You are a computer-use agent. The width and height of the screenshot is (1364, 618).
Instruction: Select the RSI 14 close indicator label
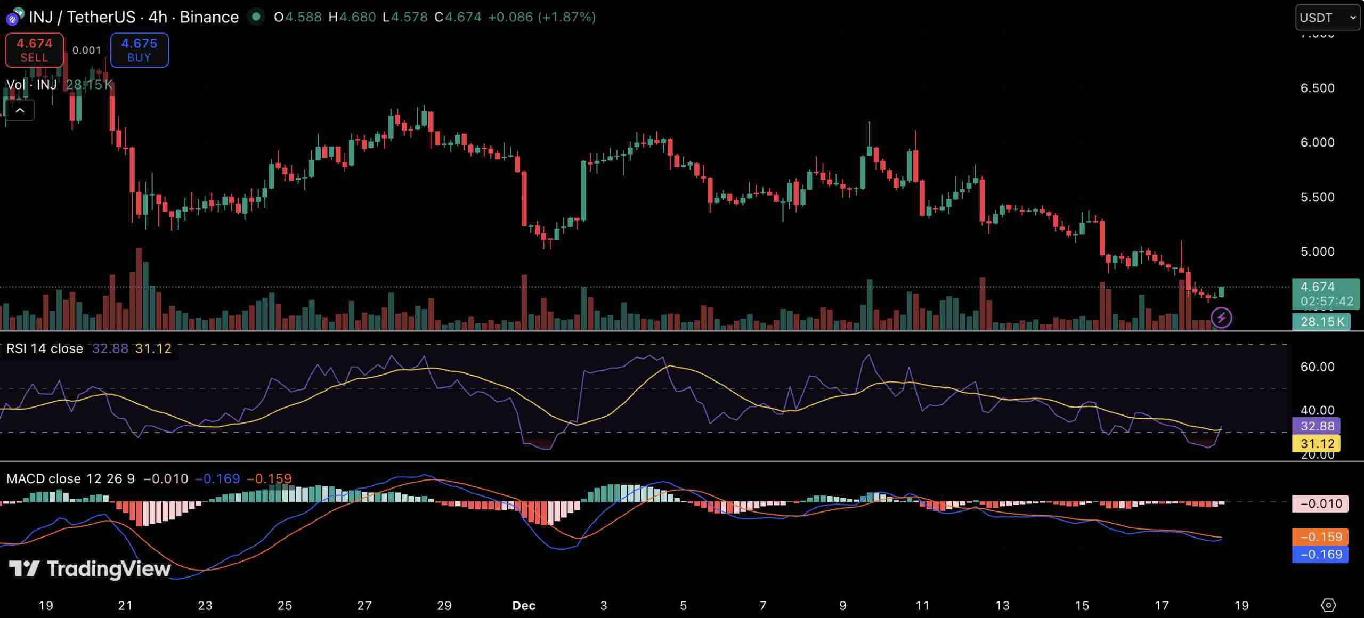[45, 348]
